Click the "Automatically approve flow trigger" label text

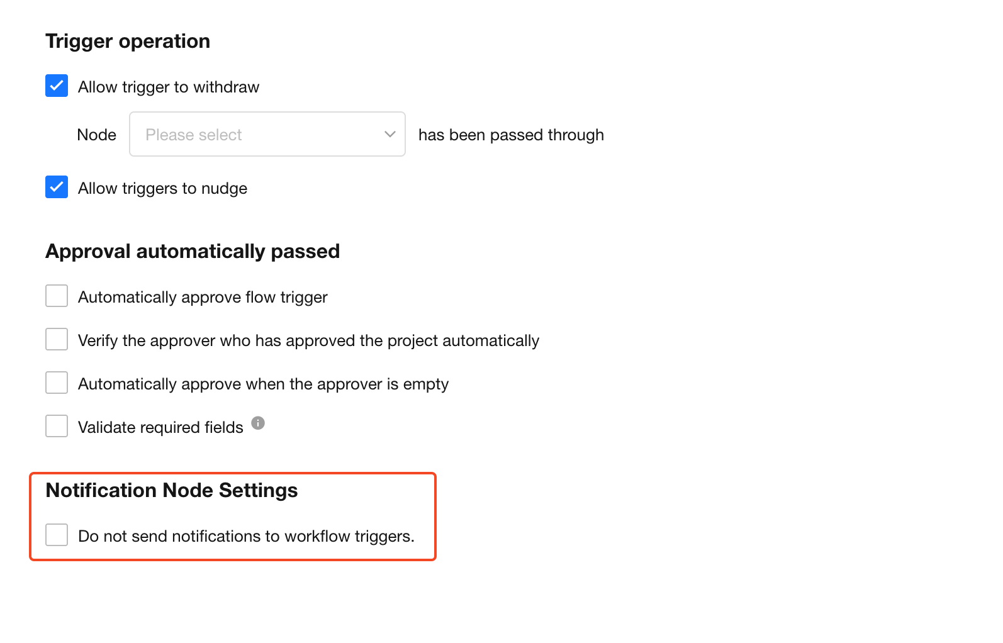pyautogui.click(x=203, y=297)
